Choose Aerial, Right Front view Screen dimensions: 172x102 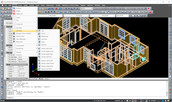47,51
